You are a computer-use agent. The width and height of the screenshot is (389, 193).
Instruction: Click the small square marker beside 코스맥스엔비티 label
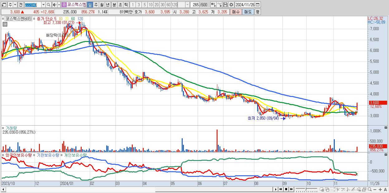[3, 19]
